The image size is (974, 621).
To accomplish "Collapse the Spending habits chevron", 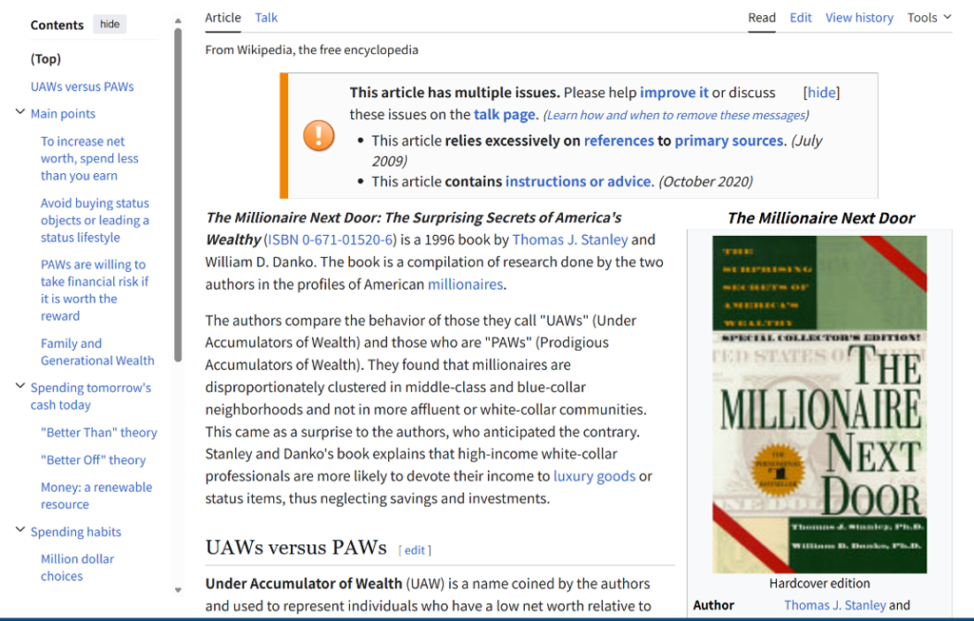I will click(20, 530).
